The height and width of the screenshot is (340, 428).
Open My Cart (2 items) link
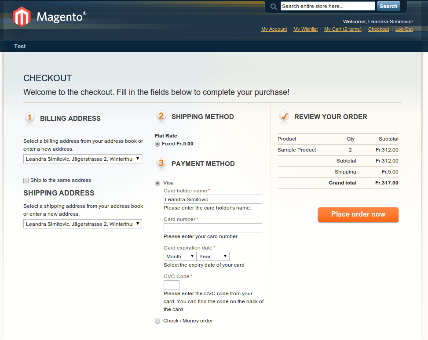(x=343, y=29)
